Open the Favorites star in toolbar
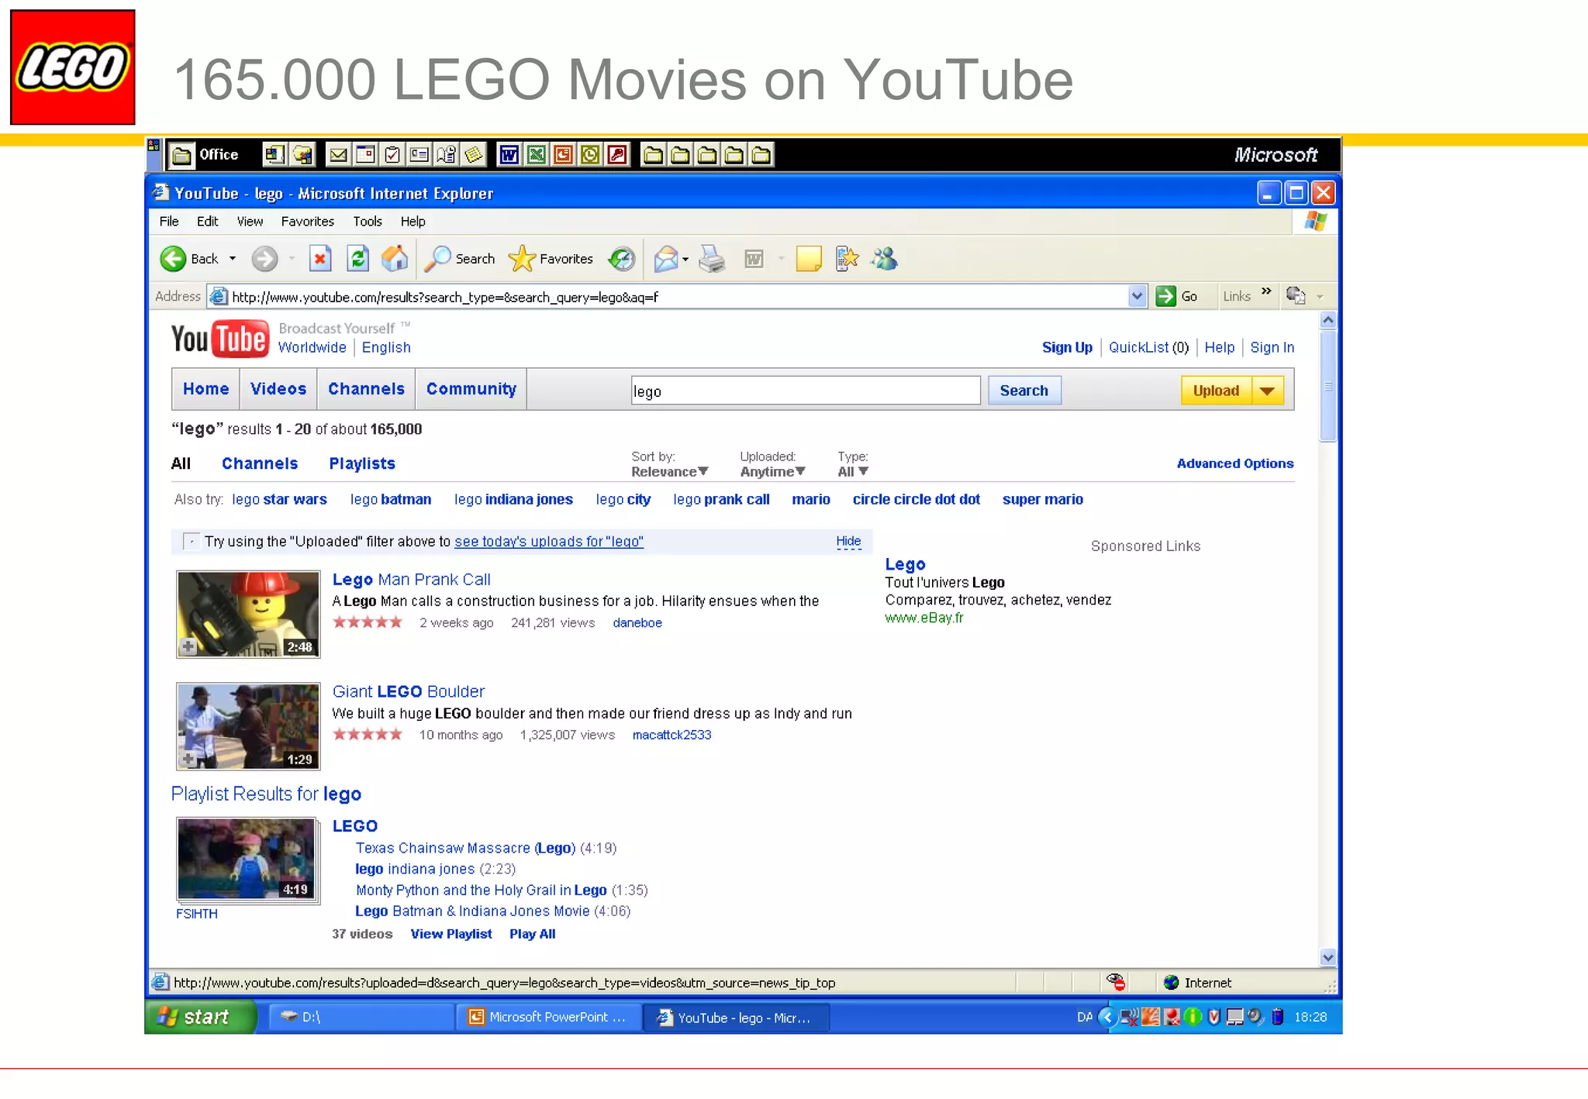 (x=522, y=259)
